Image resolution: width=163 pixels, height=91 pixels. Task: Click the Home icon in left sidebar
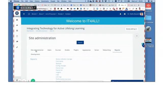(17, 25)
